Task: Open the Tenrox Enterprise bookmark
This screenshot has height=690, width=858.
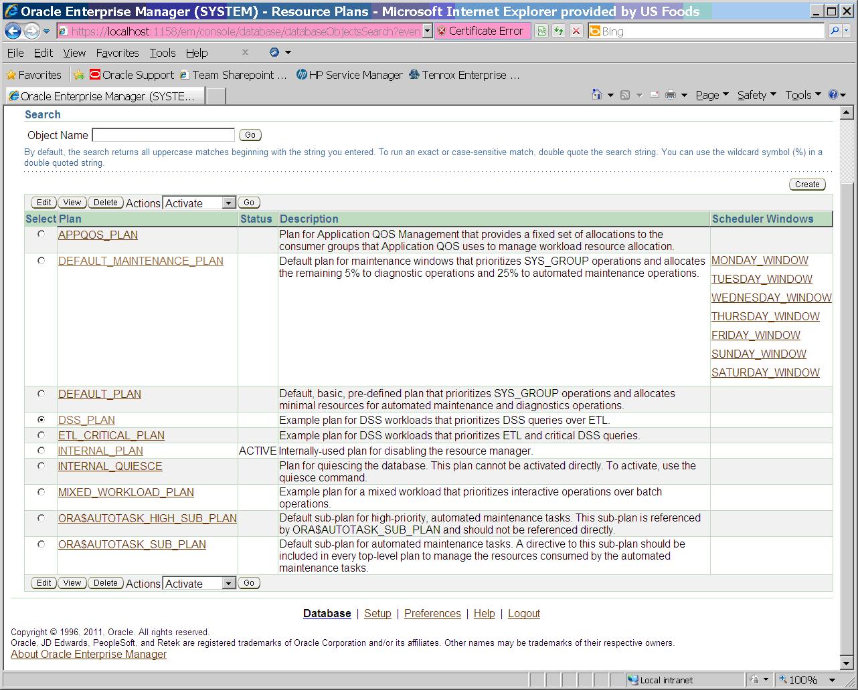Action: click(464, 75)
